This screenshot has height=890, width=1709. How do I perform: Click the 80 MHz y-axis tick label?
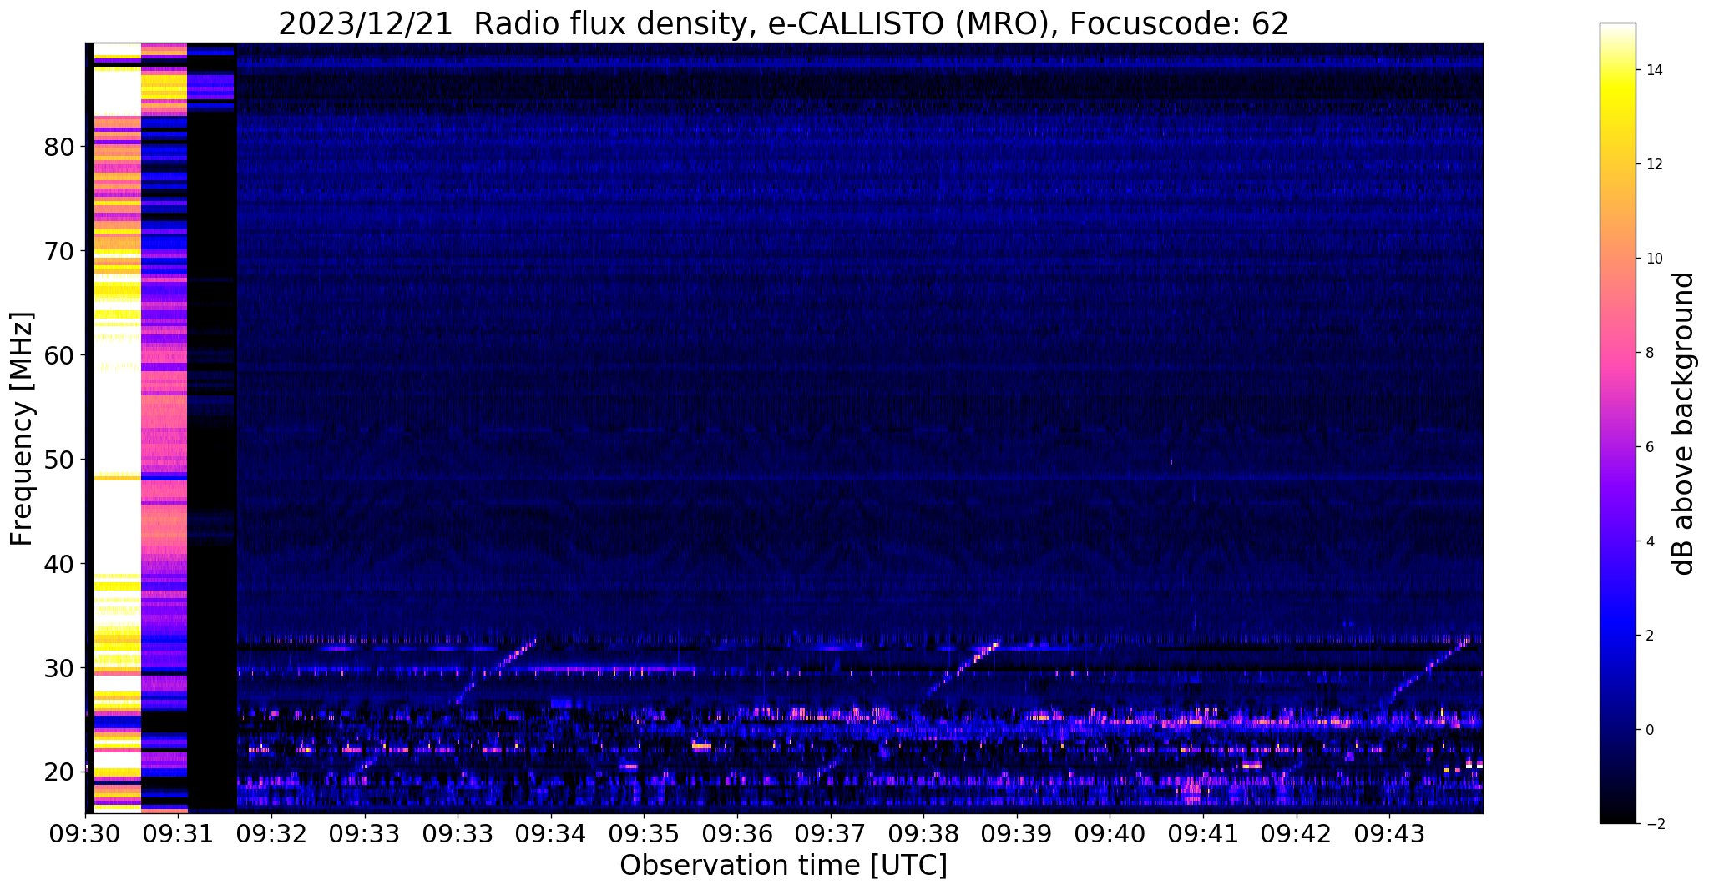pyautogui.click(x=59, y=148)
